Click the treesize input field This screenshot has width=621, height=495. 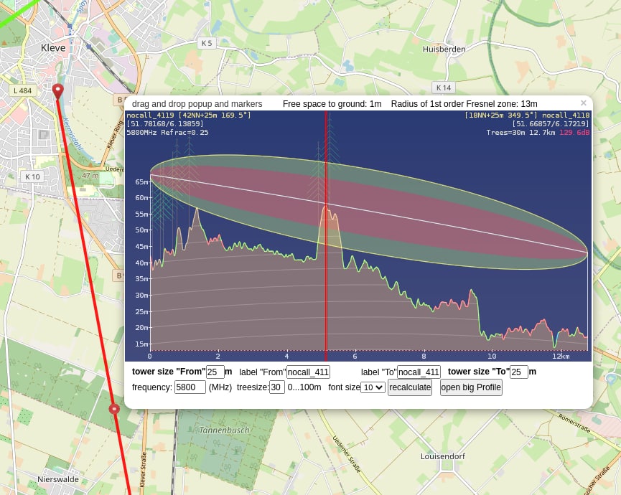pyautogui.click(x=276, y=387)
